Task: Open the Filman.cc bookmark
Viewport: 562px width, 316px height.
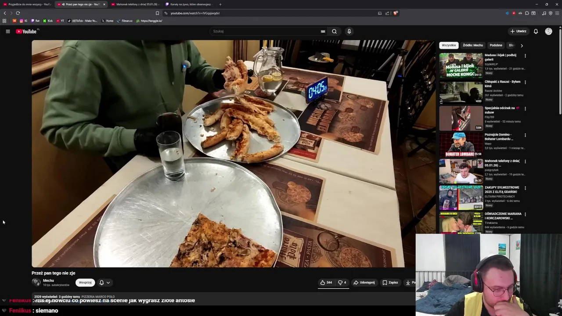Action: (x=125, y=21)
